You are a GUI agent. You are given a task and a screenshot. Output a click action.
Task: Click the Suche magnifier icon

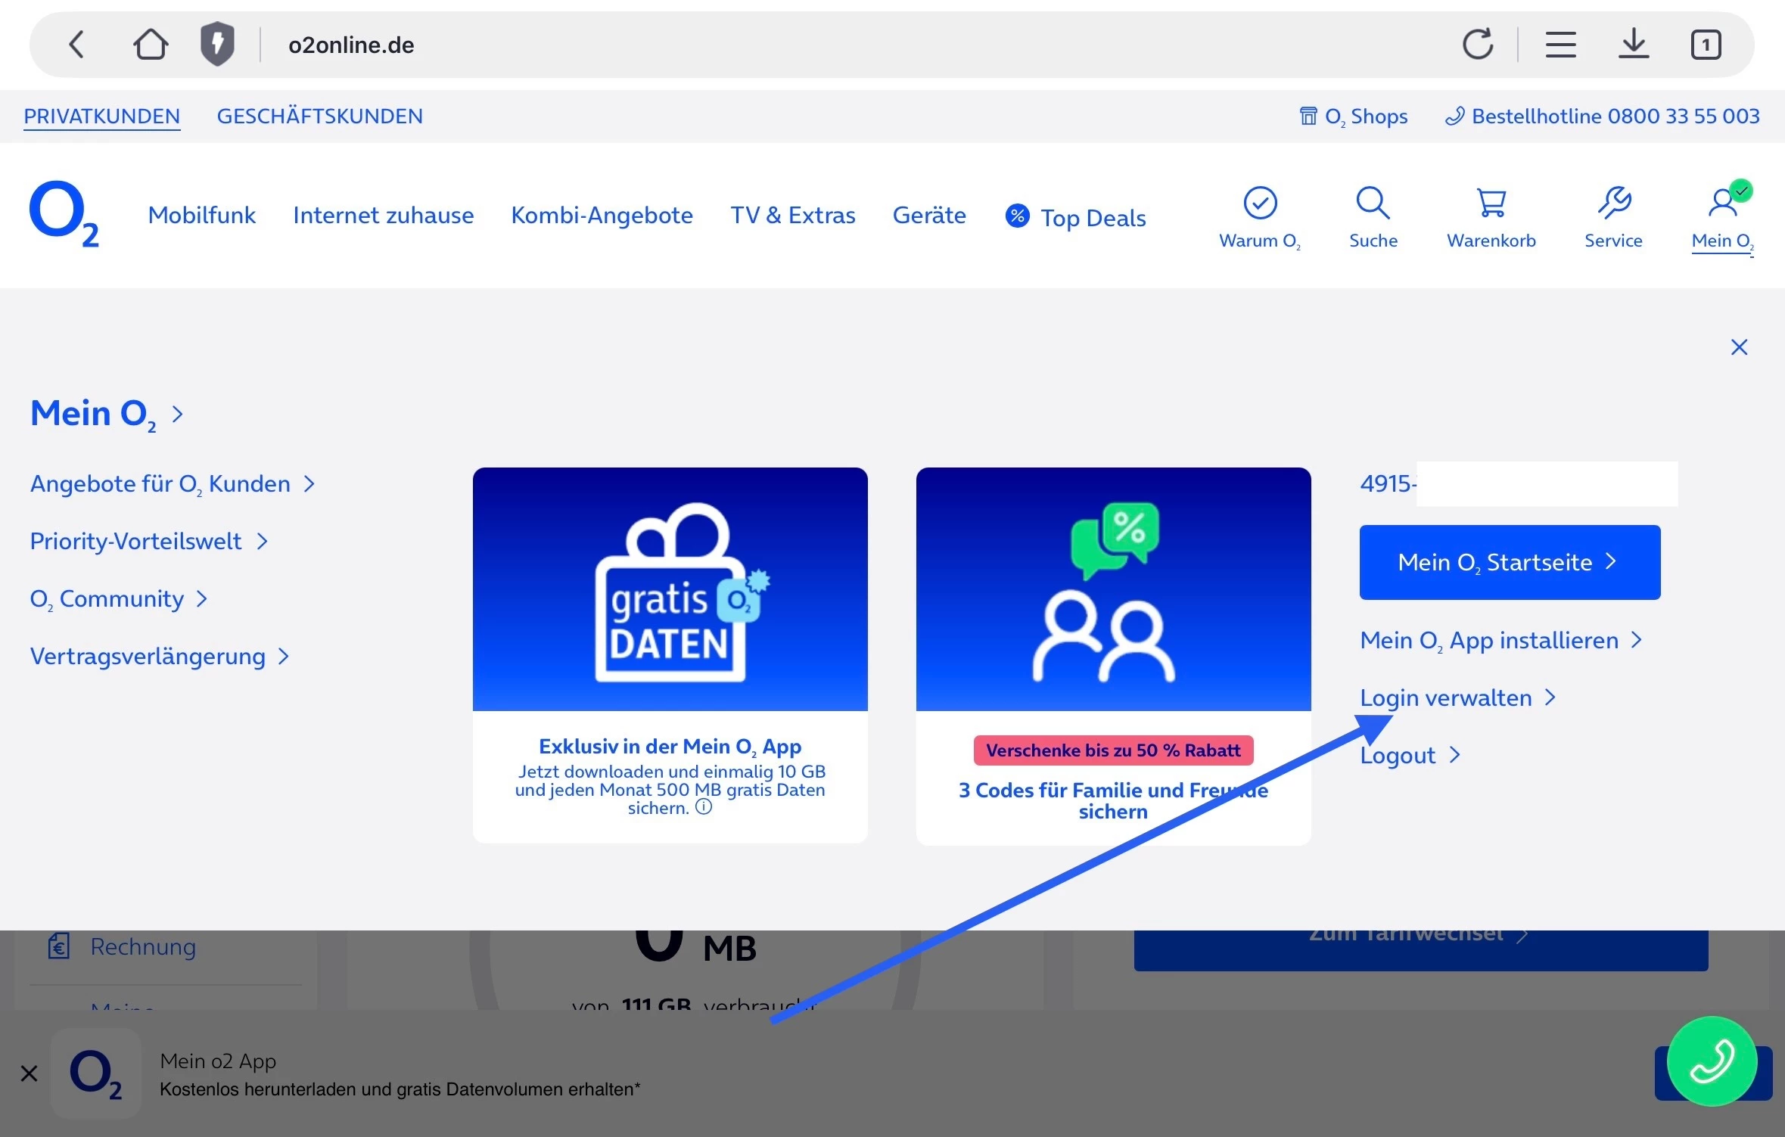(1373, 203)
